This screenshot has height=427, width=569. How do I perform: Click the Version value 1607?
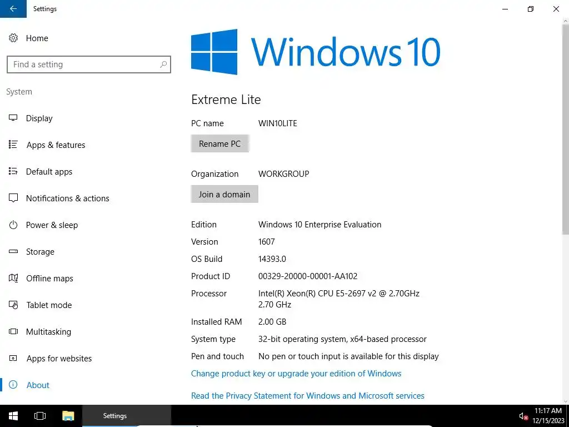click(x=267, y=242)
